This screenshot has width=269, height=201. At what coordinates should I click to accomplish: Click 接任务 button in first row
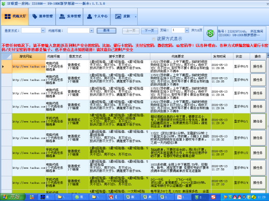[258, 66]
